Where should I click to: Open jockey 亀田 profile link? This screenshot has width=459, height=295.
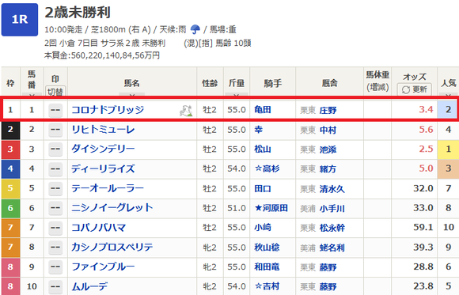[x=263, y=110]
